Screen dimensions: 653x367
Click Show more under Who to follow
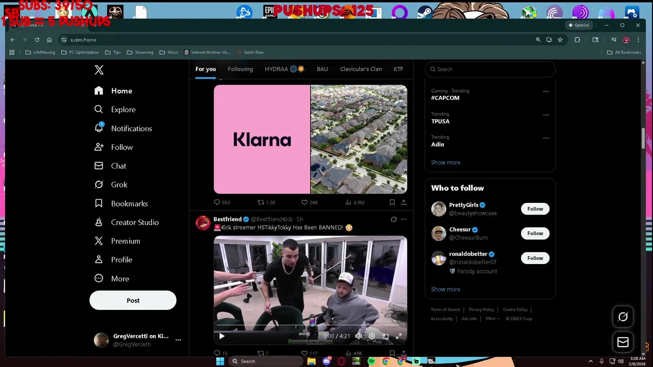click(x=445, y=289)
